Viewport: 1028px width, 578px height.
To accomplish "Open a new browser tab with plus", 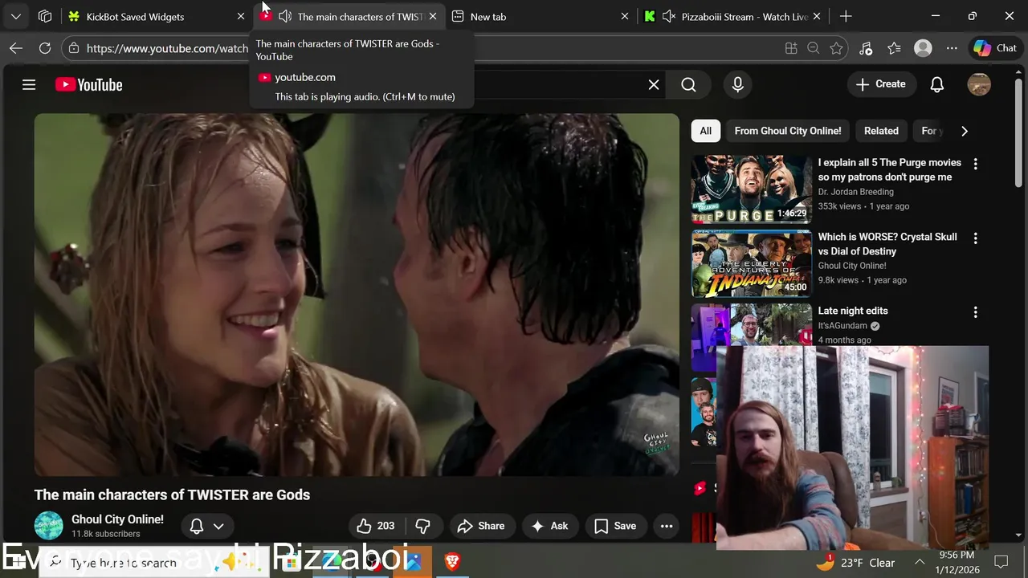I will (x=846, y=16).
